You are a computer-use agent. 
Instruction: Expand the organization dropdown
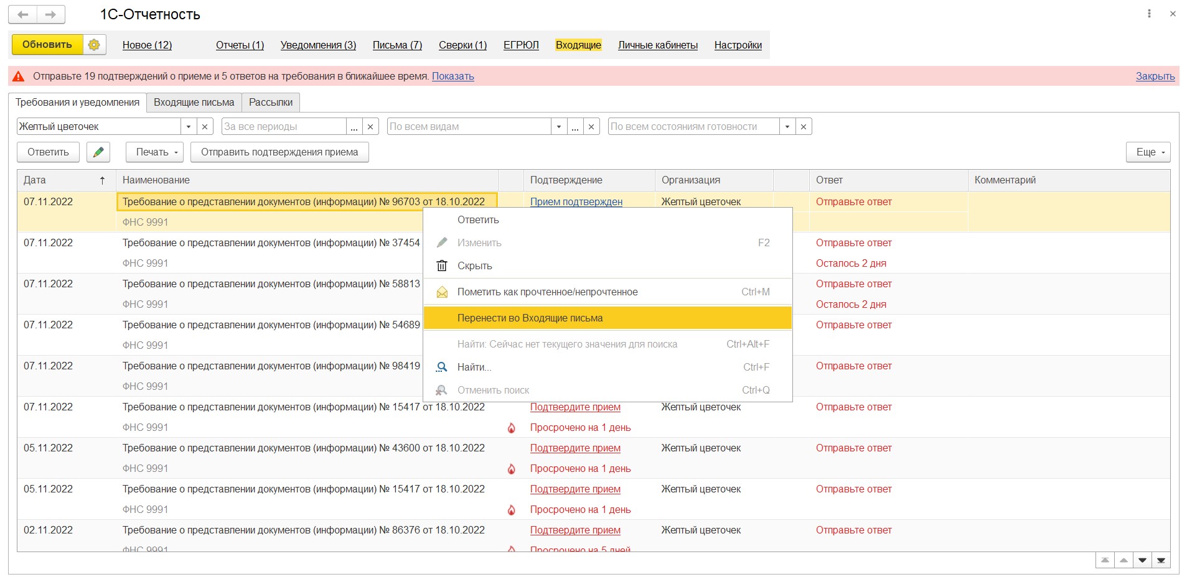[x=189, y=127]
